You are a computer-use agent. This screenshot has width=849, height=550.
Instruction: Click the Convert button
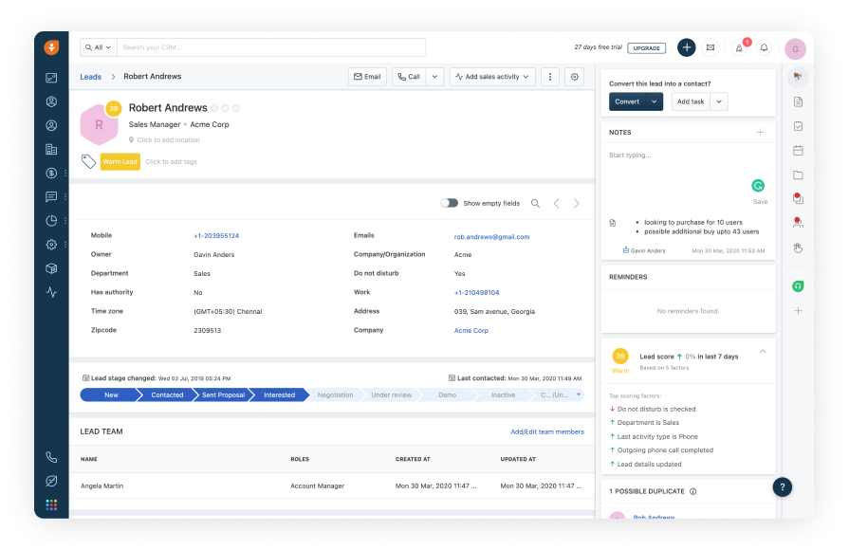[x=627, y=101]
